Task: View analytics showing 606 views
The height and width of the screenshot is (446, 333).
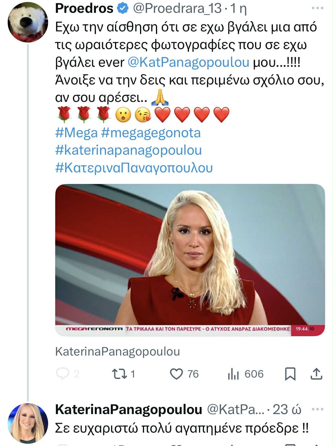Action: (233, 374)
